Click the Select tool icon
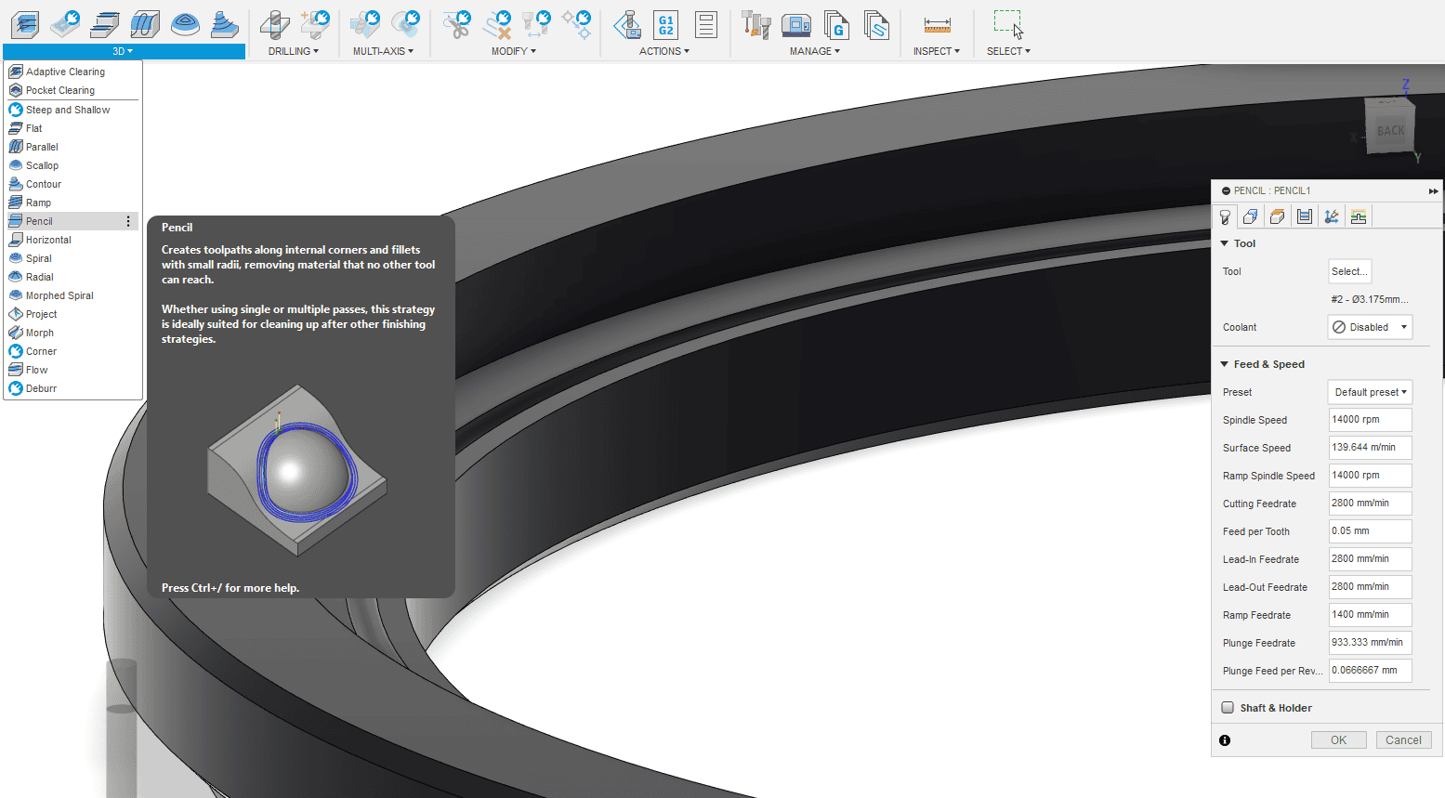1445x798 pixels. pyautogui.click(x=1007, y=24)
